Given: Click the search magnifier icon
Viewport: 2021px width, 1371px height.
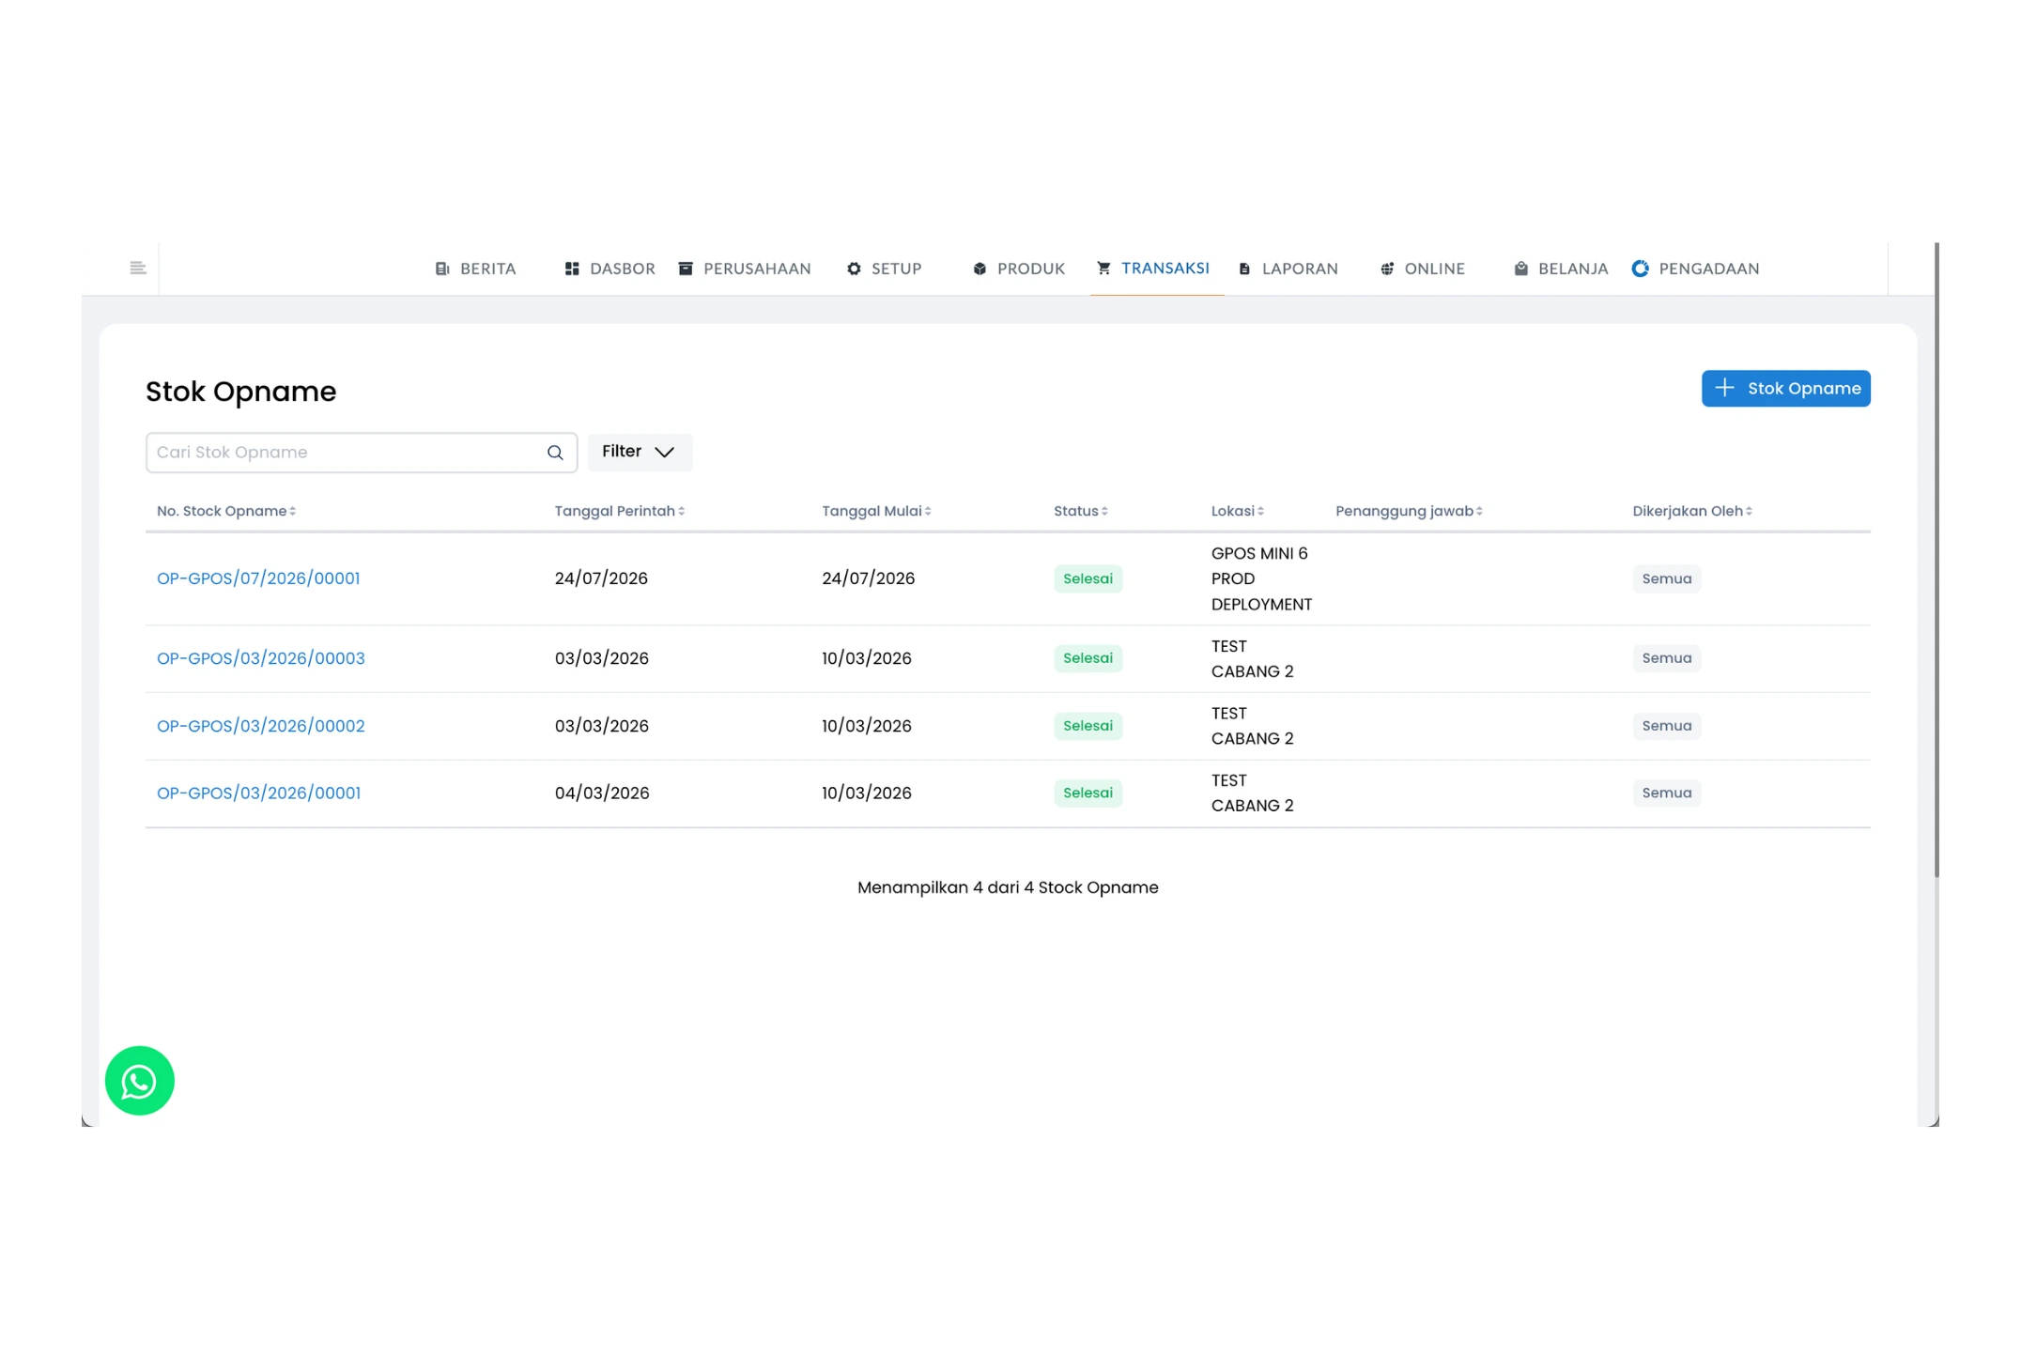Looking at the screenshot, I should click(x=555, y=453).
